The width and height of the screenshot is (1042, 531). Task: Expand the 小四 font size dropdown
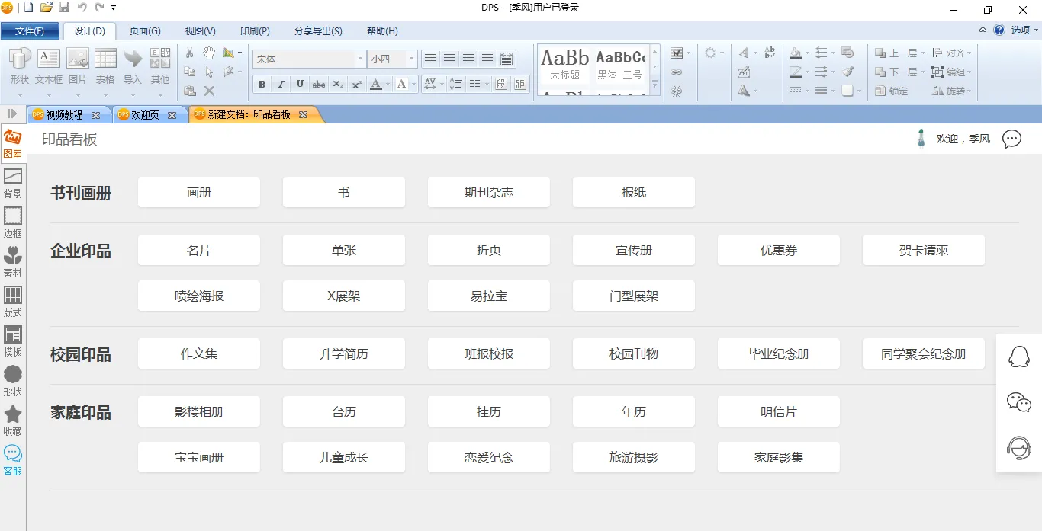(411, 59)
